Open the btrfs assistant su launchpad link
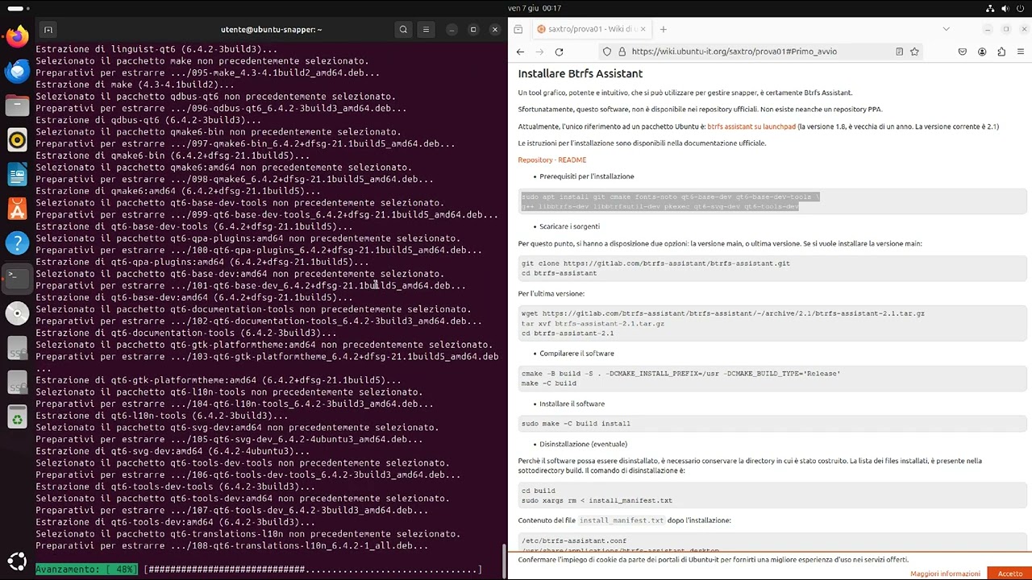 tap(751, 126)
